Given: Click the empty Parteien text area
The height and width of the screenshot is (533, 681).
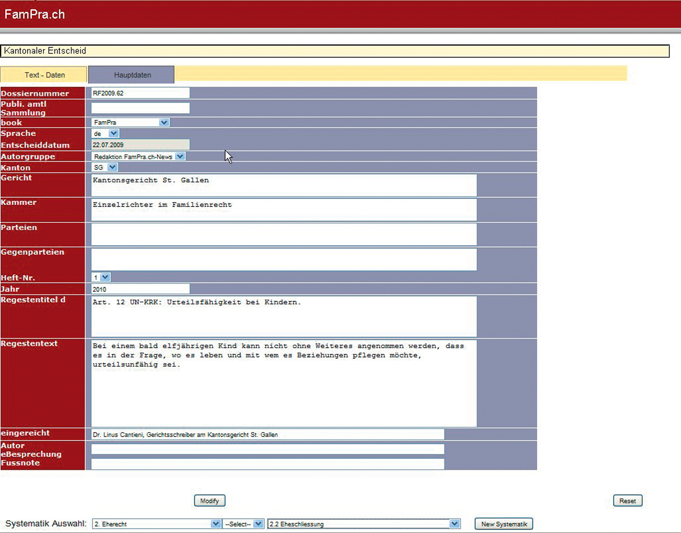Looking at the screenshot, I should tap(283, 234).
